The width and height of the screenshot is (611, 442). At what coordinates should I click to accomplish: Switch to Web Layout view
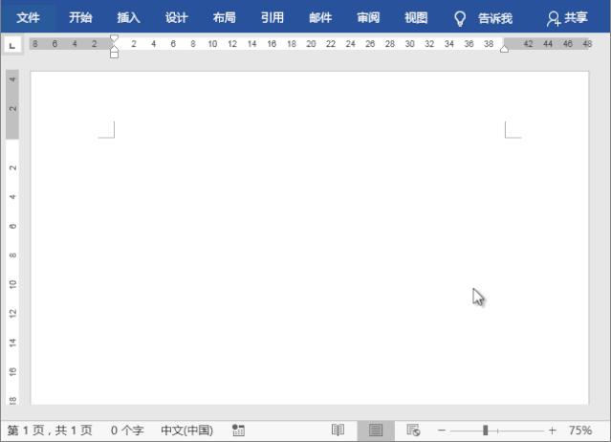click(x=413, y=430)
